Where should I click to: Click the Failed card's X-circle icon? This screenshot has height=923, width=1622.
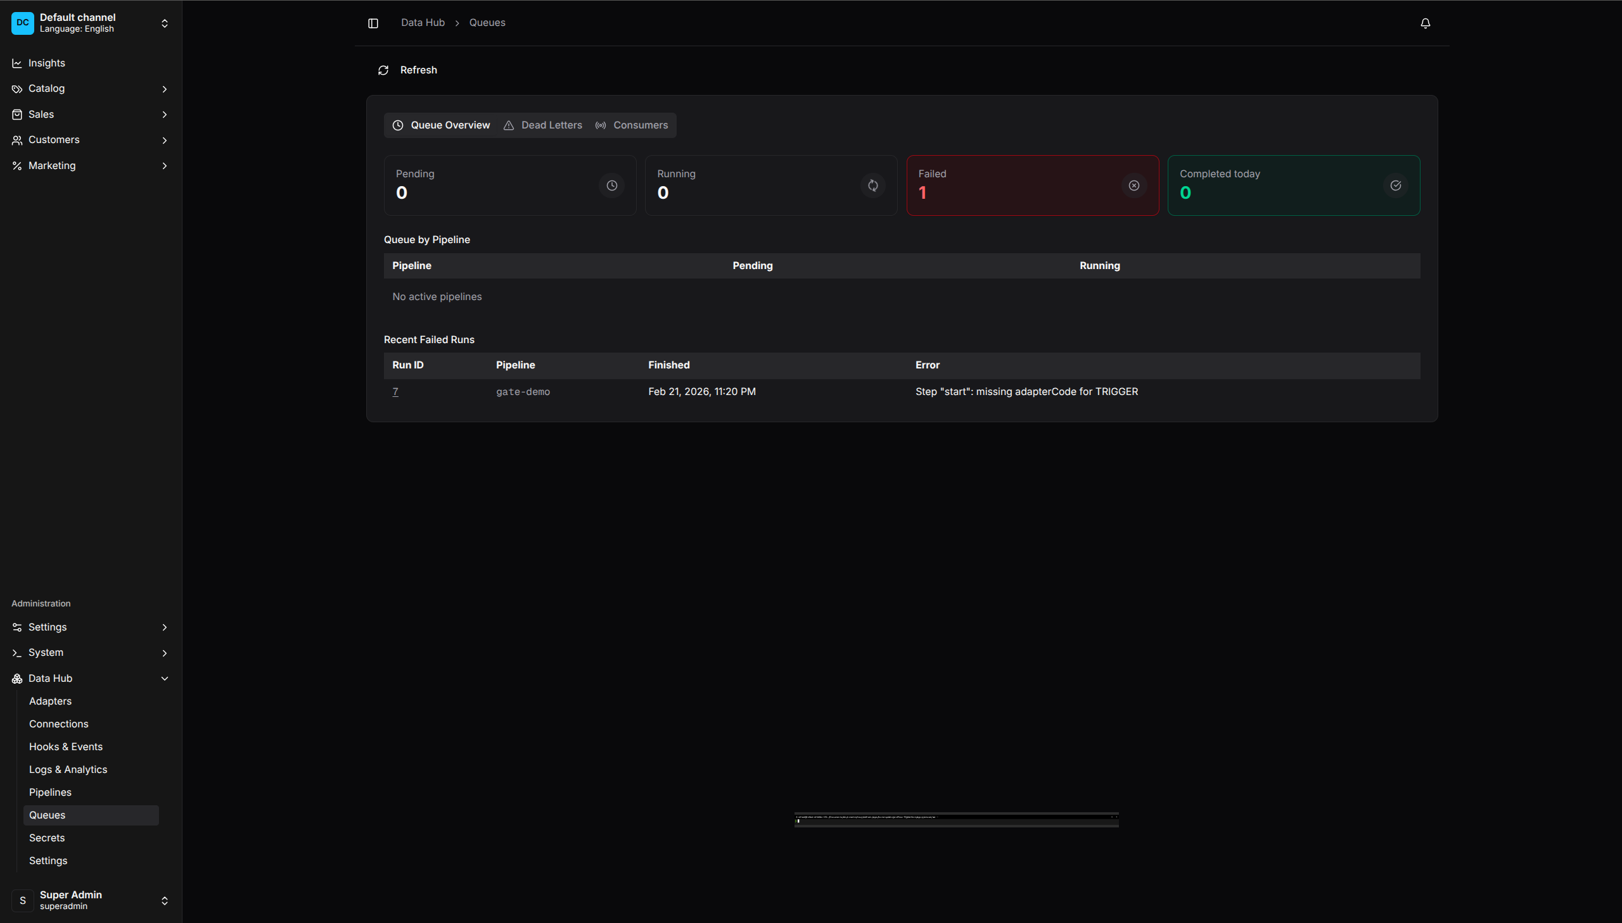(1133, 185)
